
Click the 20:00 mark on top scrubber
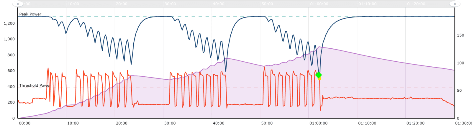(122, 4)
